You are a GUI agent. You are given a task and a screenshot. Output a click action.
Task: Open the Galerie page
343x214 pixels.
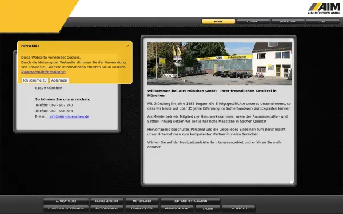(208, 208)
